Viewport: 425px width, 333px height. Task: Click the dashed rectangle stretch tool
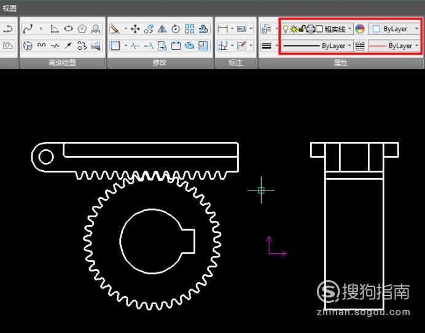click(115, 45)
